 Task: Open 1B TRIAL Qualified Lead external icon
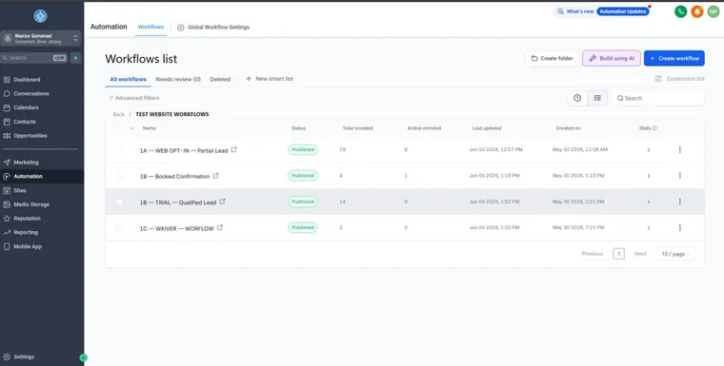pyautogui.click(x=223, y=202)
